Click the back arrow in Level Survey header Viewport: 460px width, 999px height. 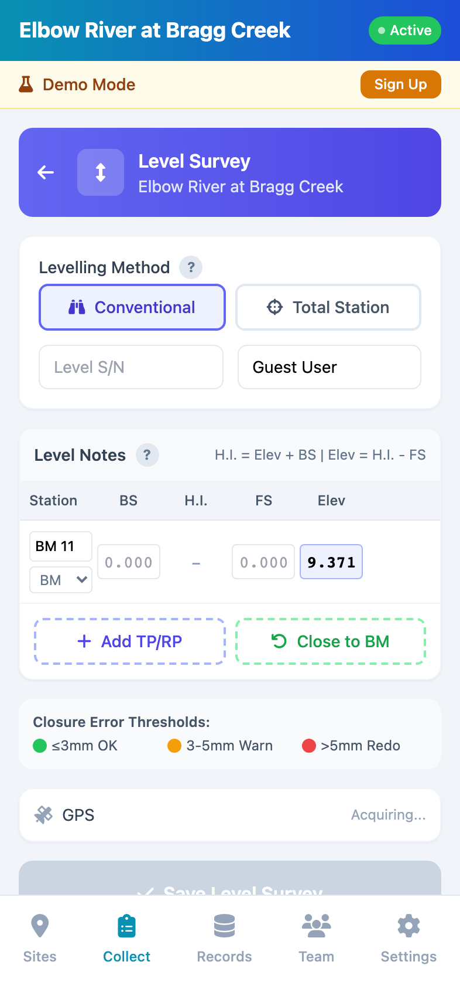coord(46,172)
